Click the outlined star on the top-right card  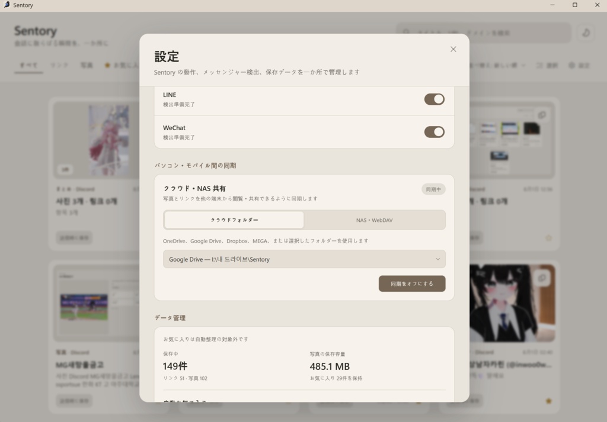coord(548,238)
